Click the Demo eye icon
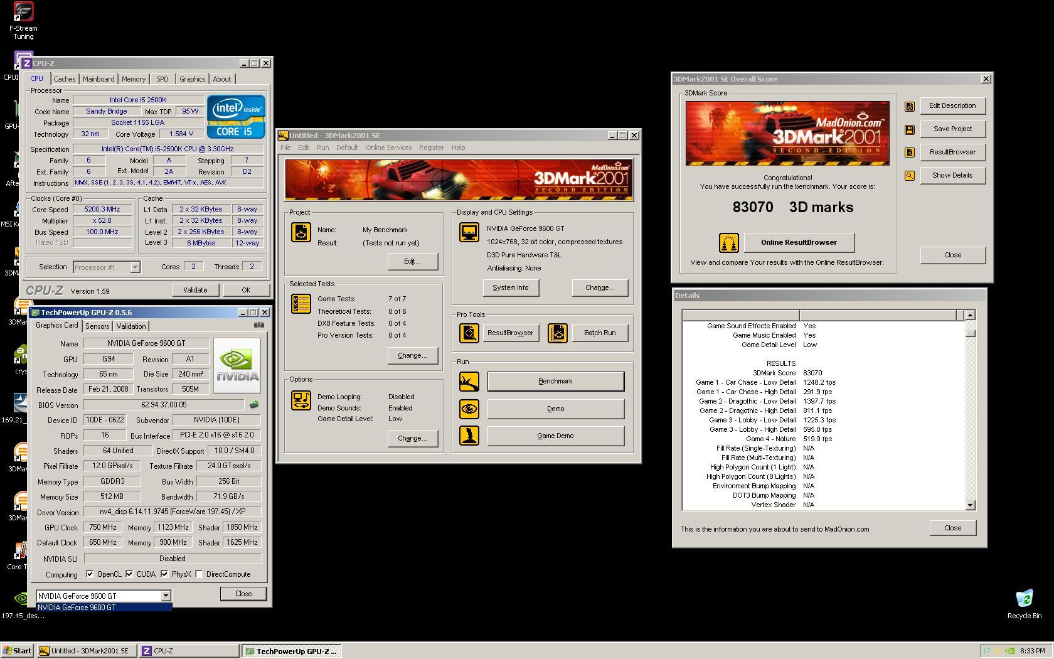 coord(469,409)
